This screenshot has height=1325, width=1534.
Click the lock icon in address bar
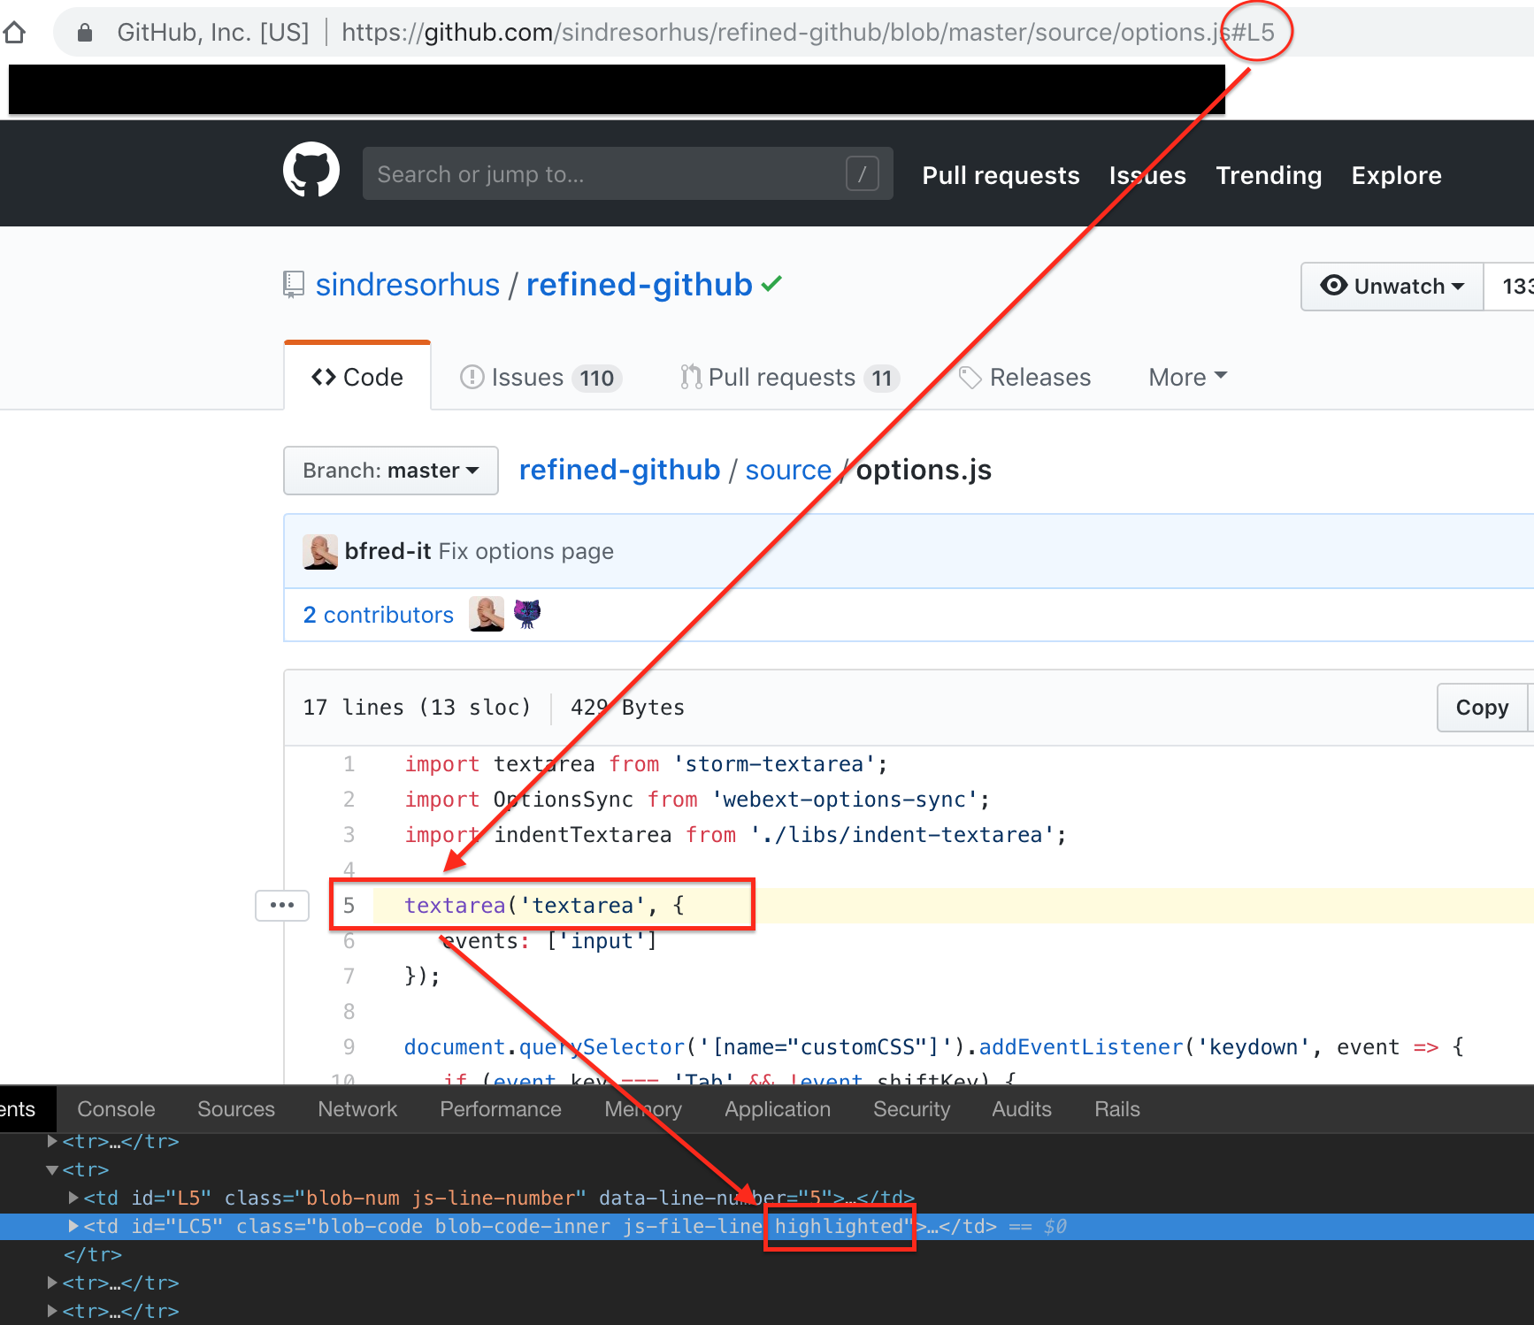pos(85,33)
